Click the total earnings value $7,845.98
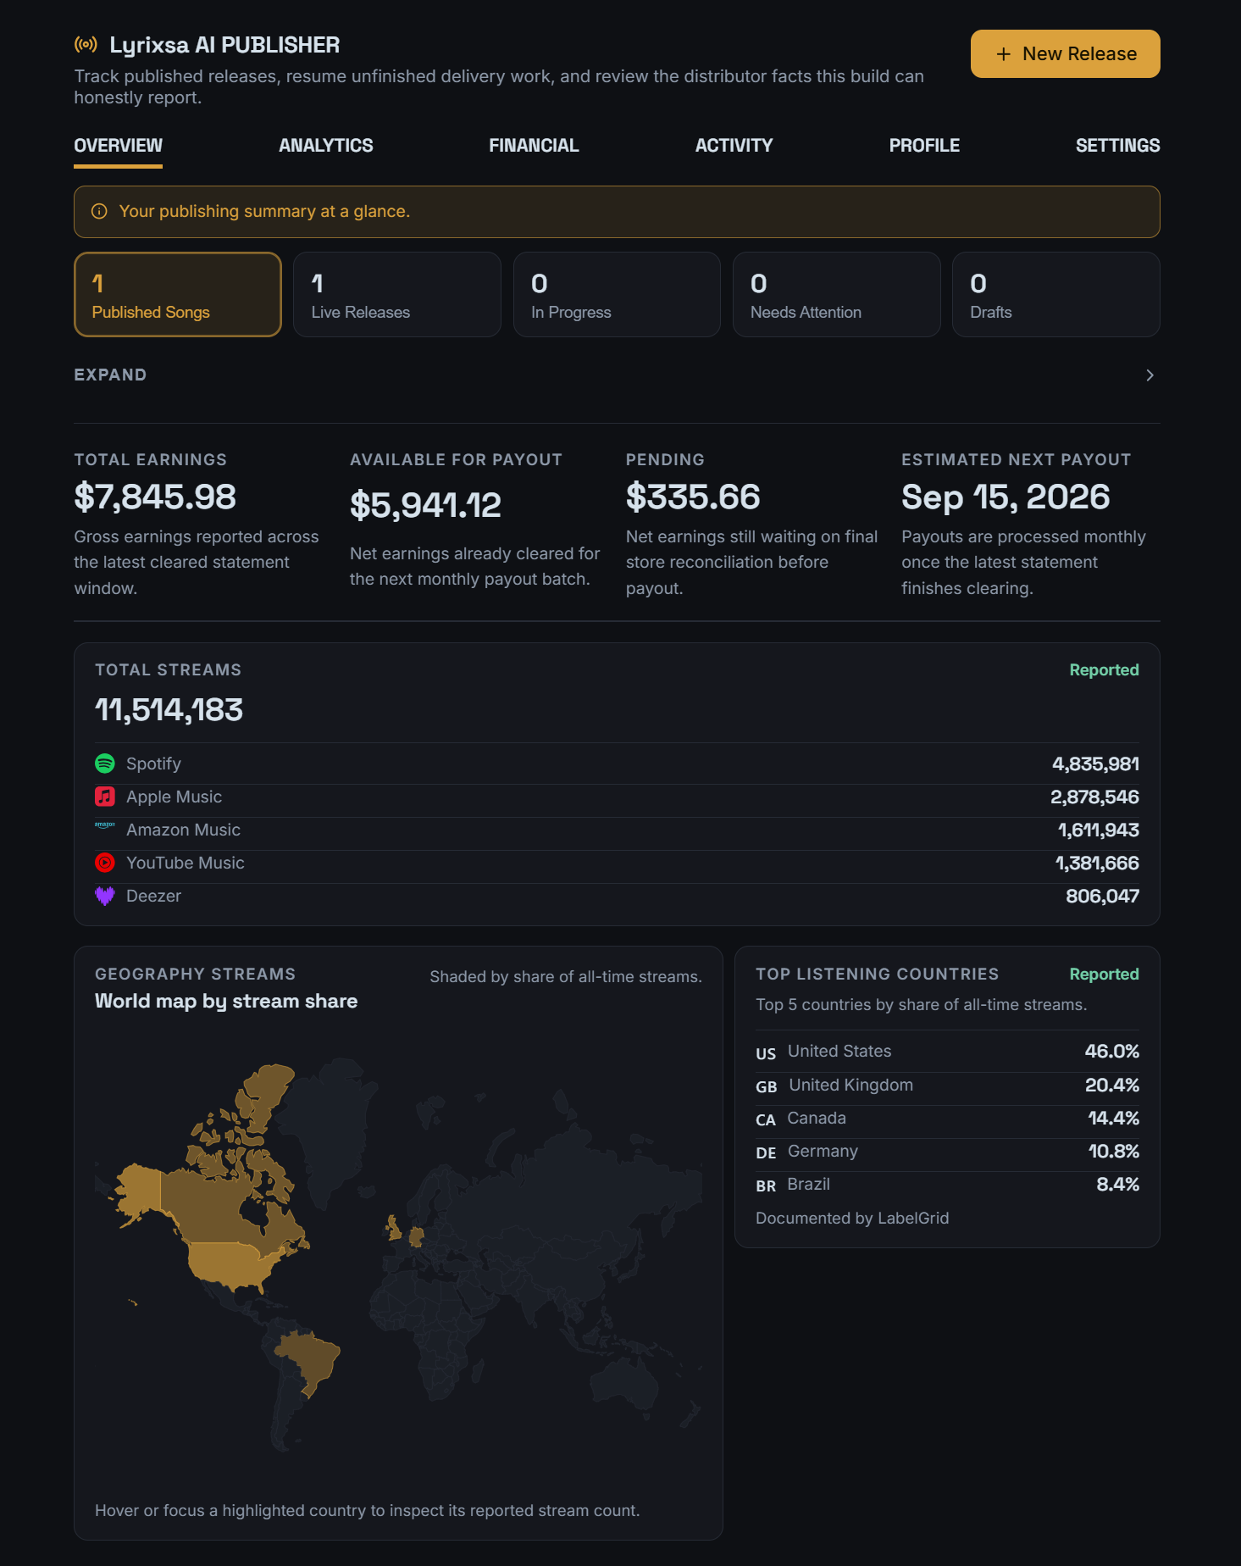This screenshot has height=1566, width=1241. [x=155, y=497]
